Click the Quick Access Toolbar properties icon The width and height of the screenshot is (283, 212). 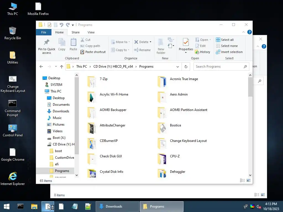(x=49, y=25)
